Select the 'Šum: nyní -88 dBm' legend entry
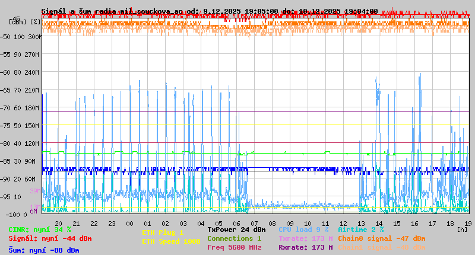475x255 pixels. coord(44,250)
